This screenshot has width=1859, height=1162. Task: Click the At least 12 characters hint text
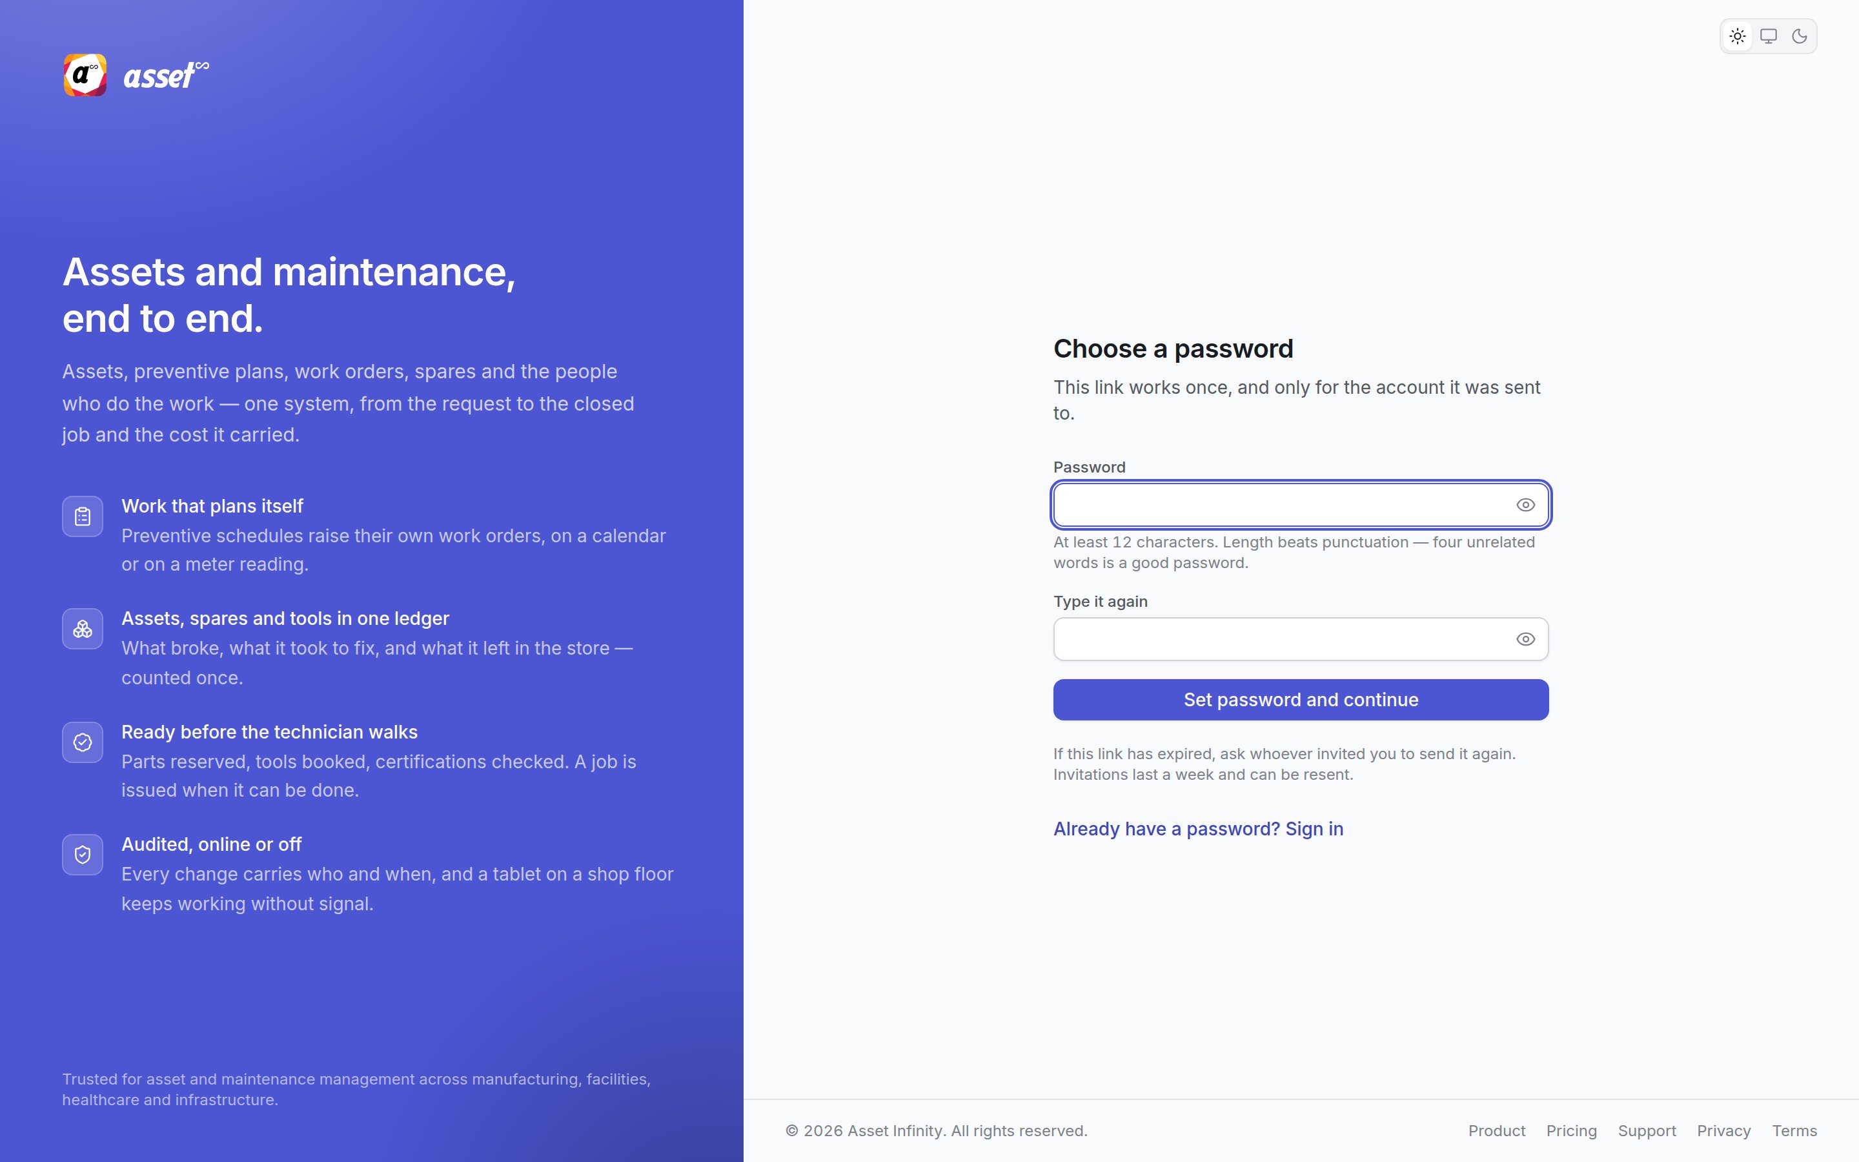click(1294, 553)
